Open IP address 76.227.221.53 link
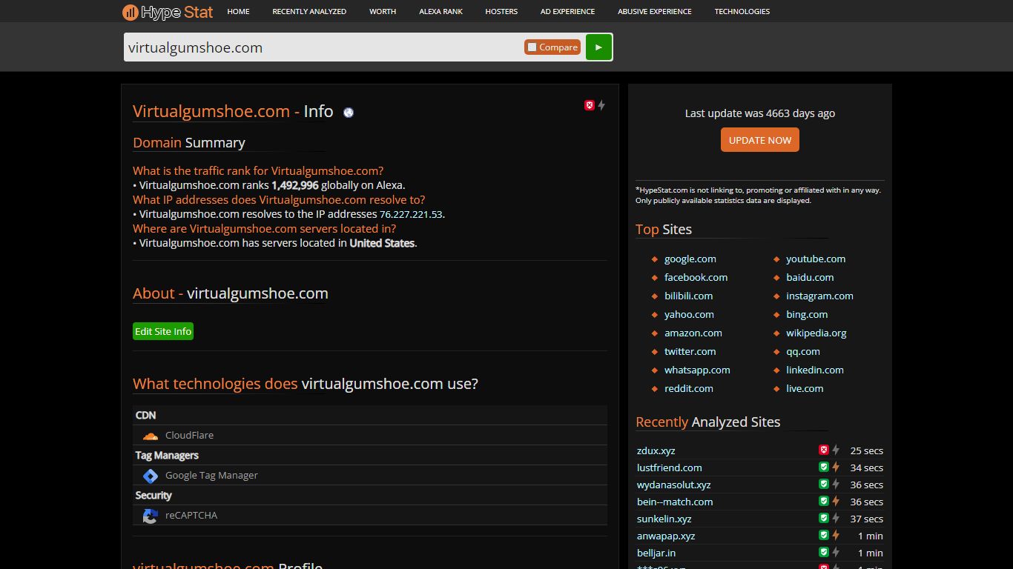Screen dimensions: 1013x569 (x=411, y=214)
